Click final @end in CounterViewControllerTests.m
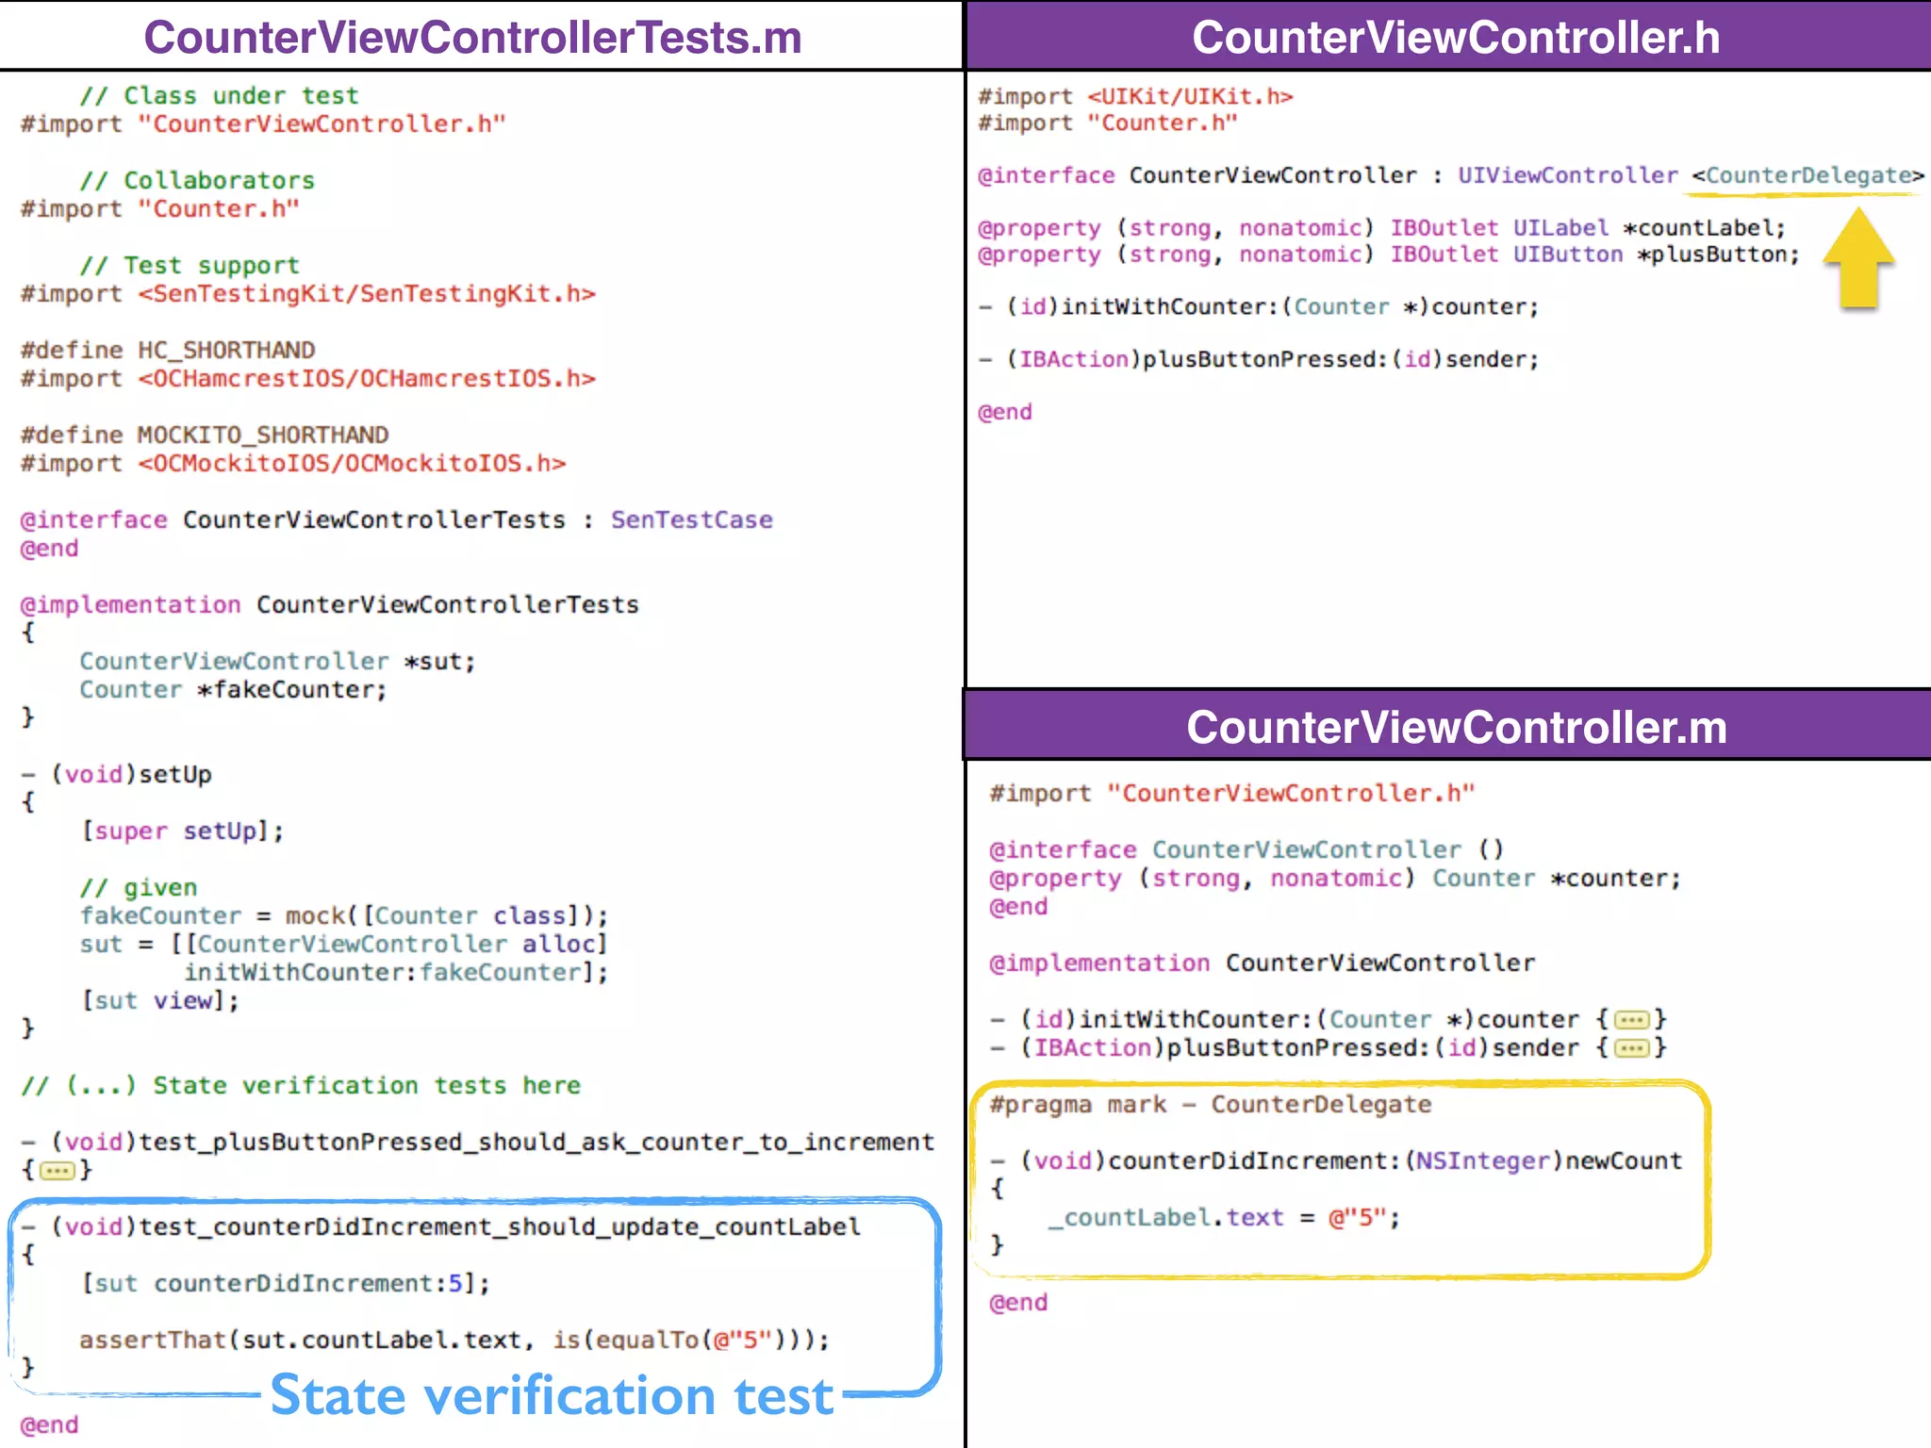 pos(50,1425)
